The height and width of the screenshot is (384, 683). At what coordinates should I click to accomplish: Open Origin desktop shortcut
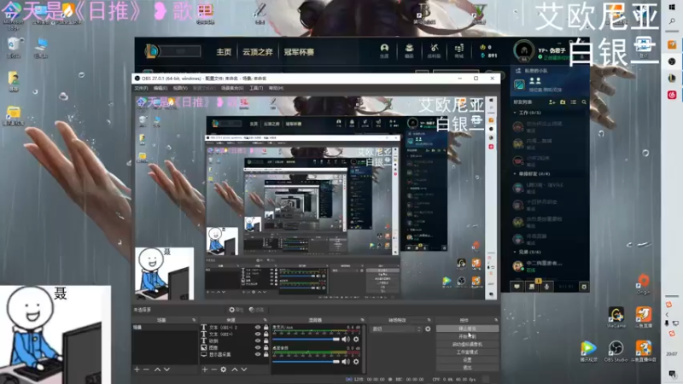(644, 283)
